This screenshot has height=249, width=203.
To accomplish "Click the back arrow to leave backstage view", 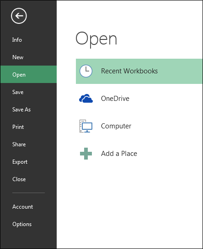I will (x=19, y=16).
